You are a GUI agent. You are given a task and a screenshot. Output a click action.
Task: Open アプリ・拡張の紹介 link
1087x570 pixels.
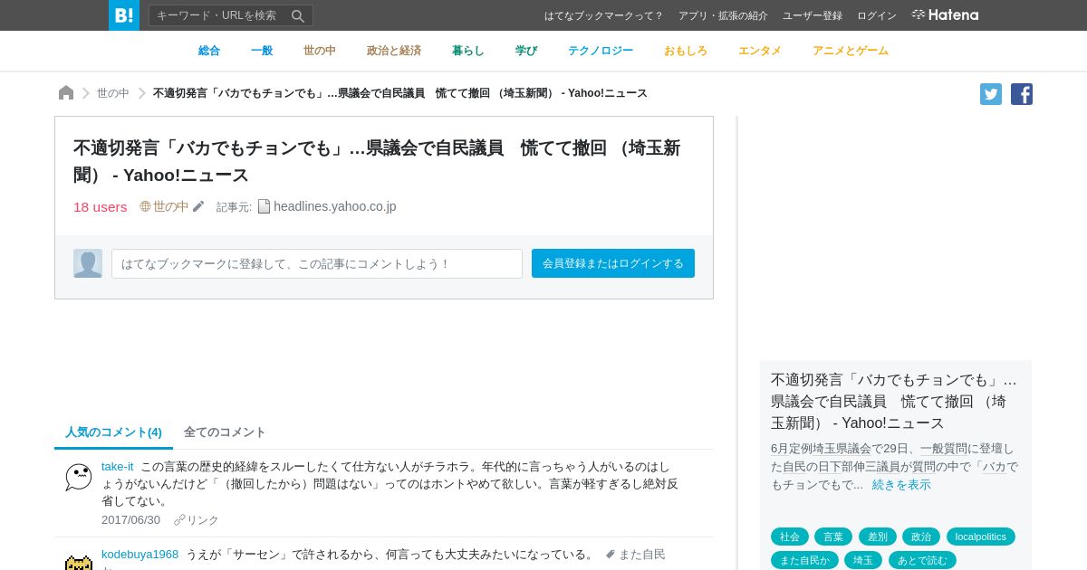click(723, 15)
